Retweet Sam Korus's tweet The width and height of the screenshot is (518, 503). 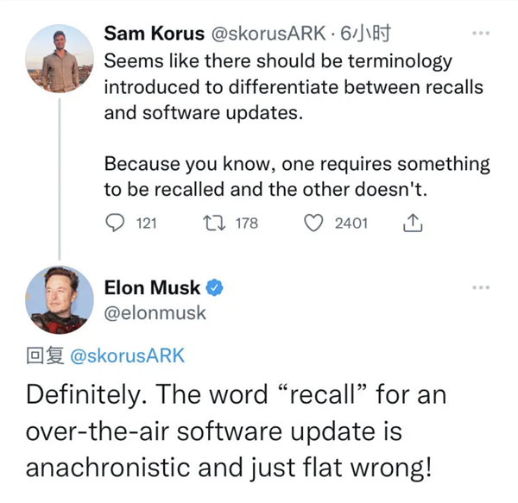click(x=214, y=223)
